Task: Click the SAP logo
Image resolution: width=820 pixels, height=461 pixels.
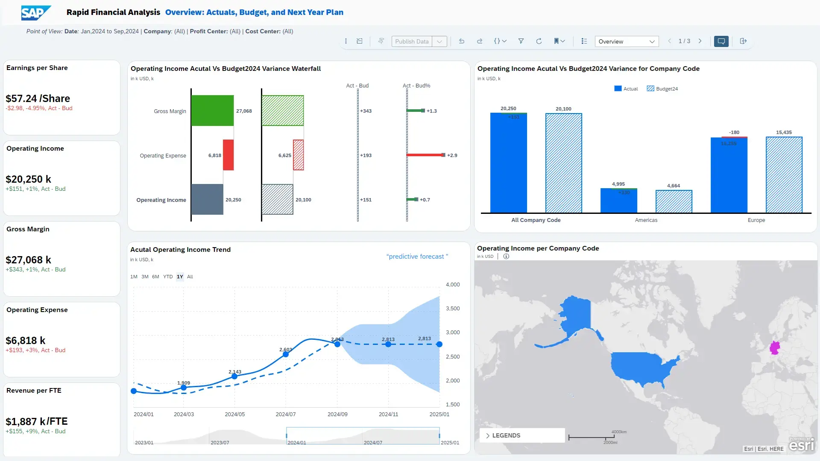Action: pos(35,12)
